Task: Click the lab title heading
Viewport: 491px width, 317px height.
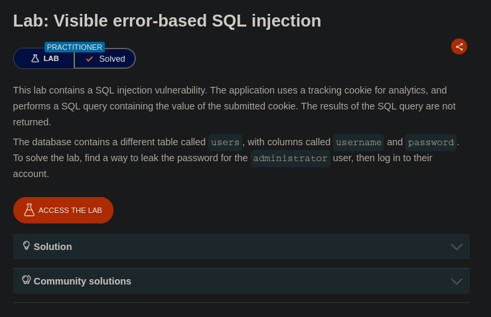Action: [167, 21]
